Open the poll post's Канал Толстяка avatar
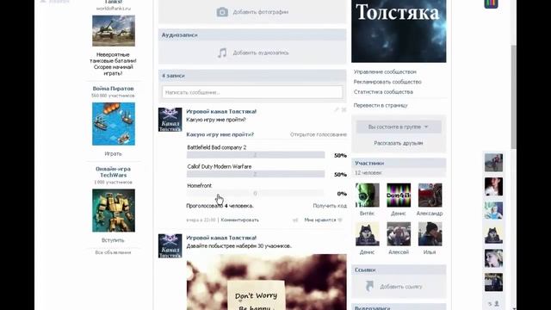 tap(170, 120)
